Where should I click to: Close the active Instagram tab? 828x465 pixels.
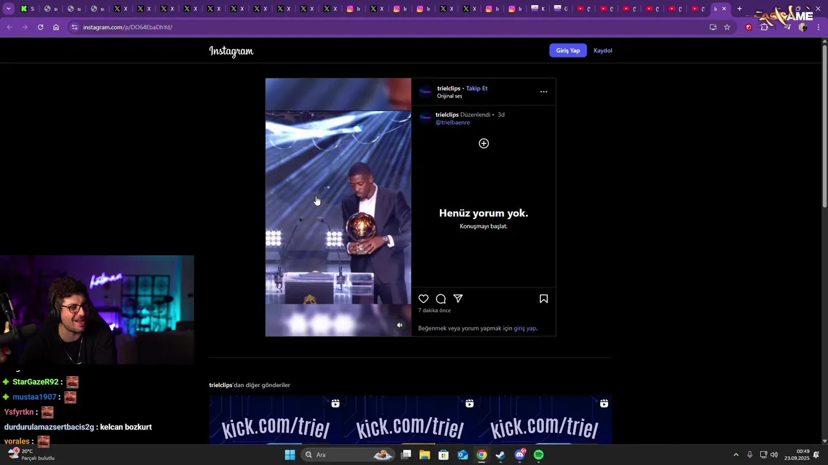click(724, 8)
